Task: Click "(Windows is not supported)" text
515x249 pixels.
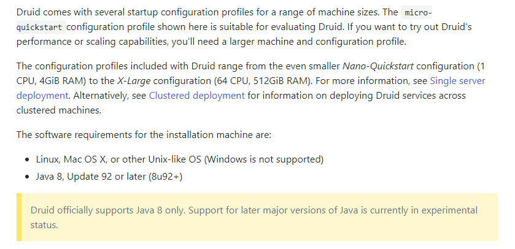Action: [x=264, y=159]
